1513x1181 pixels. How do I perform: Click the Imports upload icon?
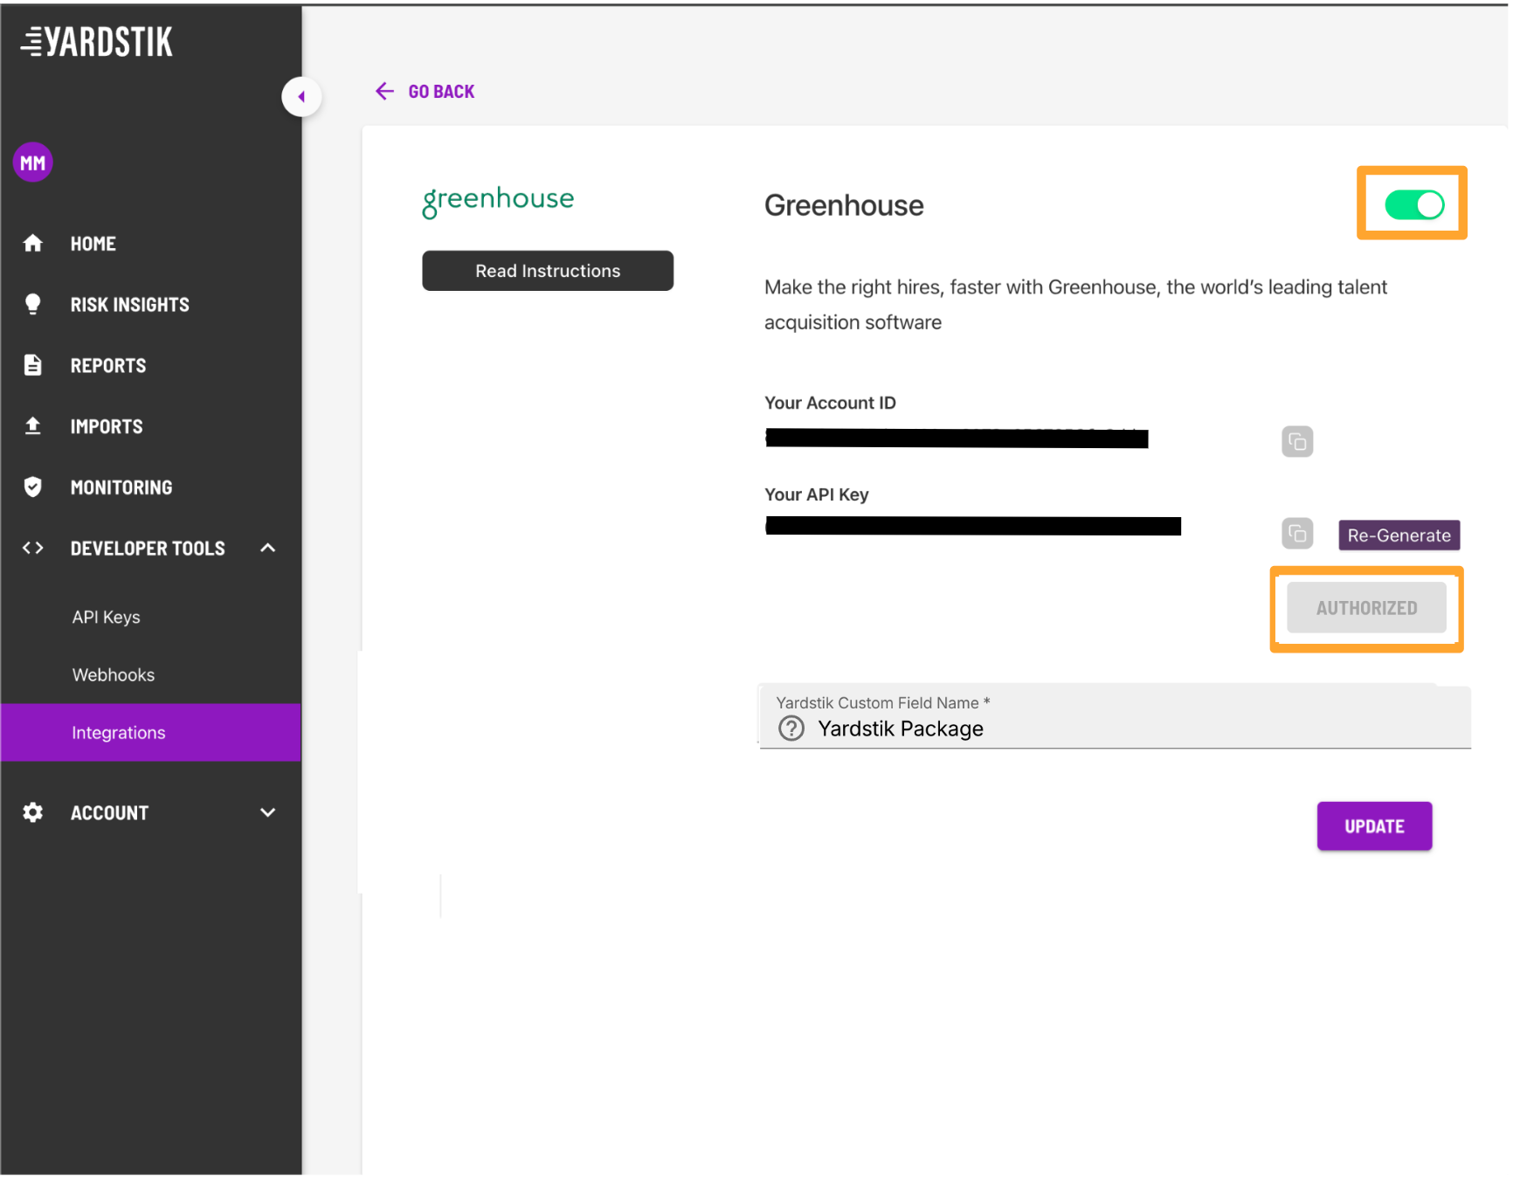pos(33,426)
